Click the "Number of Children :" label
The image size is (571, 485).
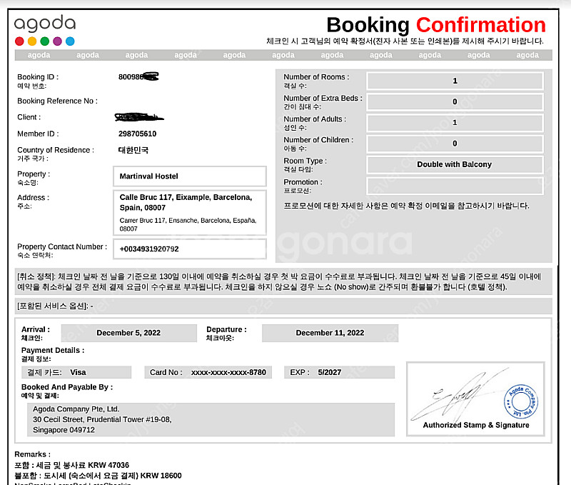point(318,140)
